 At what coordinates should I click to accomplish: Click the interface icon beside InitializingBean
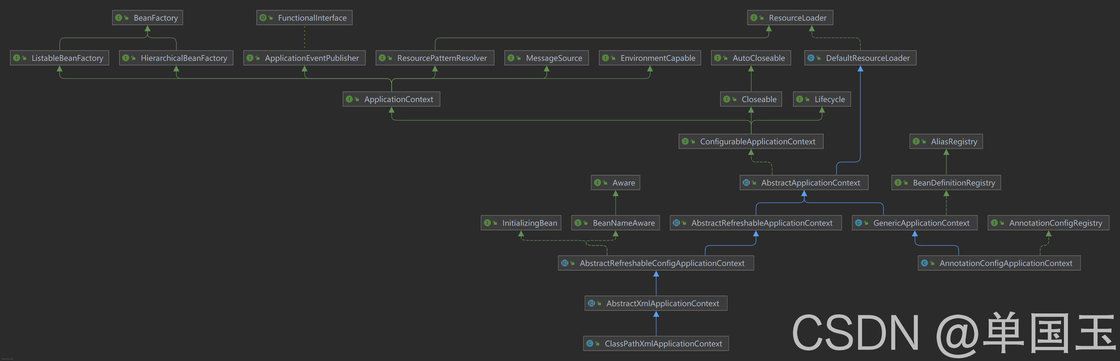coord(487,223)
